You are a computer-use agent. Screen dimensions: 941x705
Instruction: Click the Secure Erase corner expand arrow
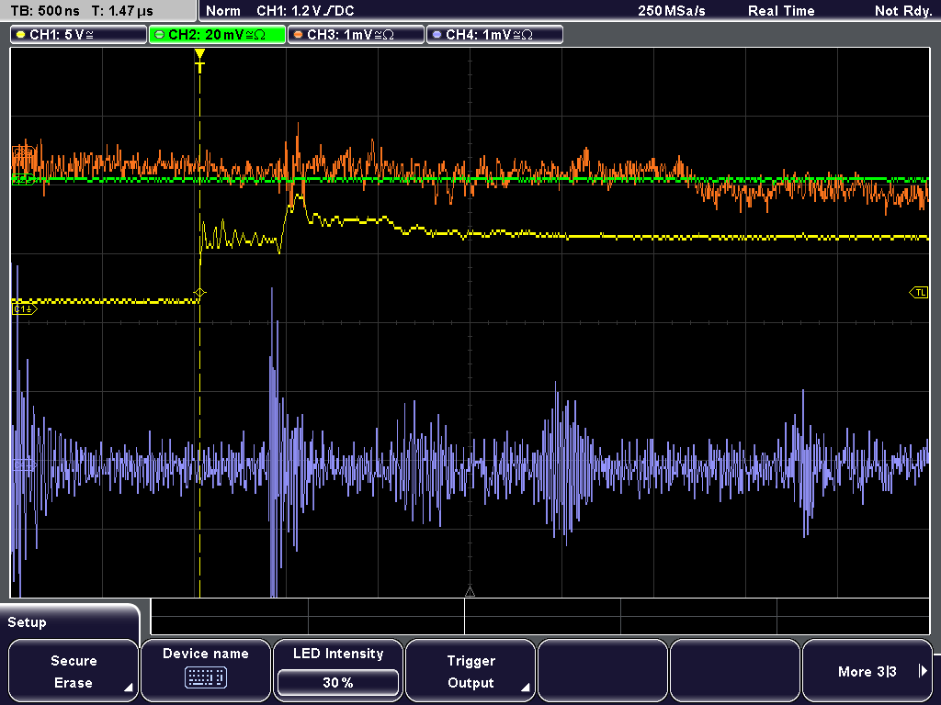(128, 688)
